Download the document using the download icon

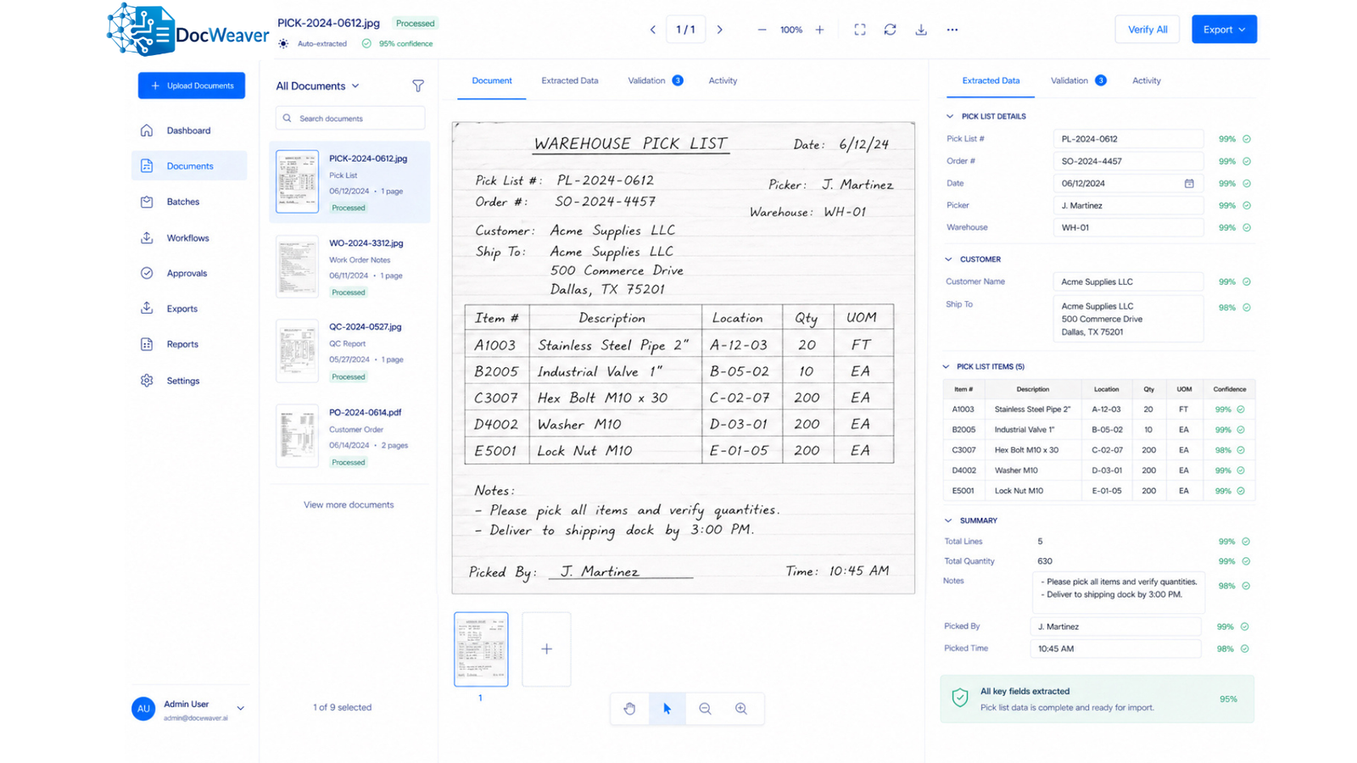coord(921,30)
